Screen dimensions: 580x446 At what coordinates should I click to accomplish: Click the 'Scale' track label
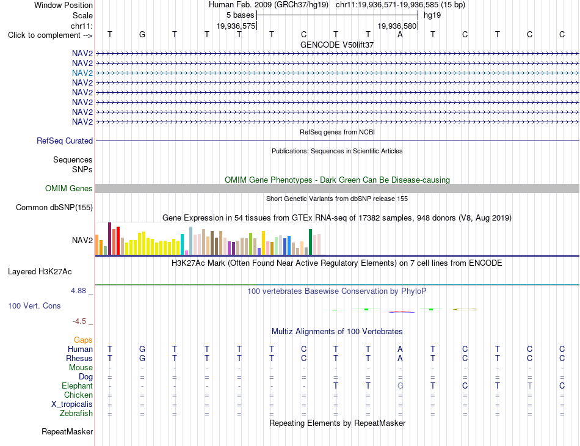[x=82, y=15]
